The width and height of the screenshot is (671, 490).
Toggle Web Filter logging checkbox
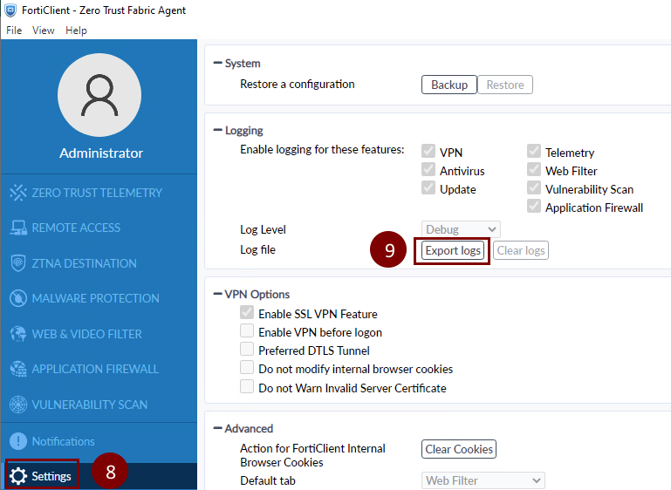coord(534,169)
